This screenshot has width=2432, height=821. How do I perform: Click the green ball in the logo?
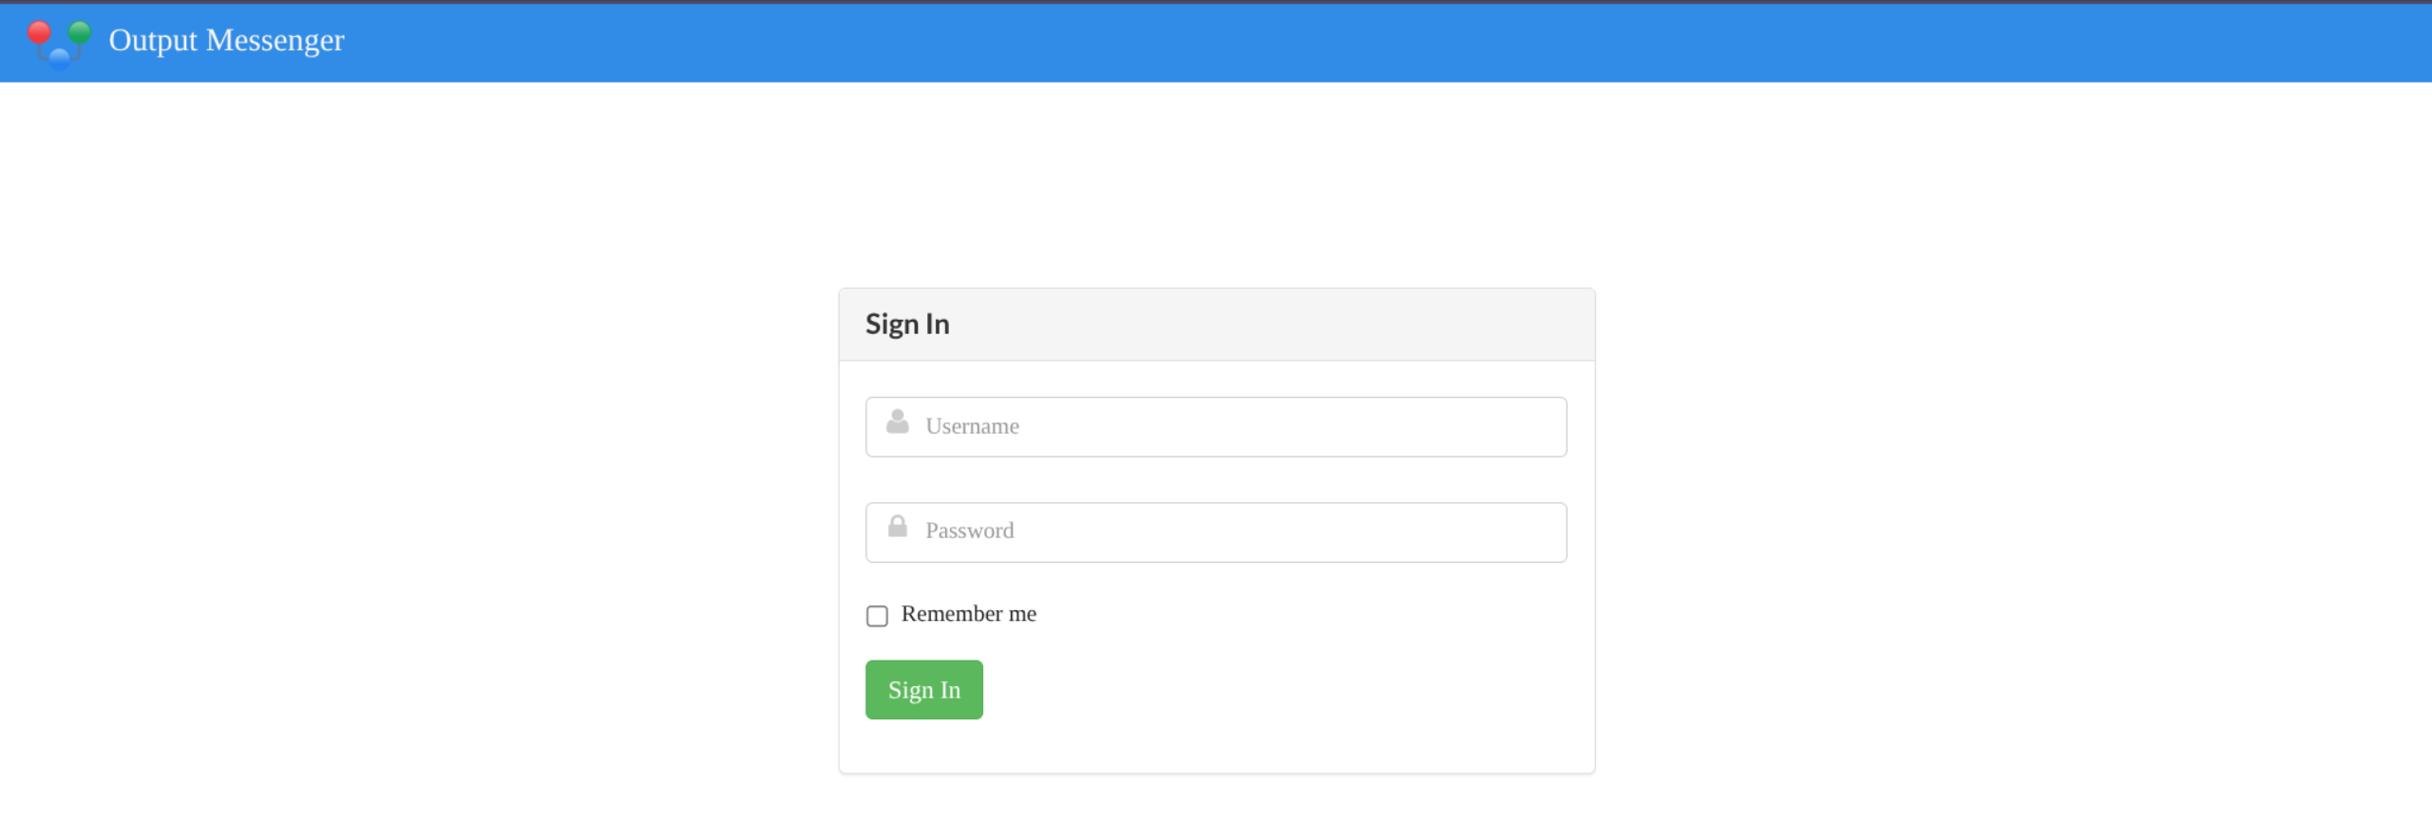pos(80,33)
